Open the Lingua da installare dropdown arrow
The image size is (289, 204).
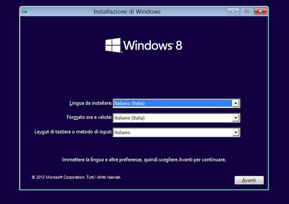235,103
